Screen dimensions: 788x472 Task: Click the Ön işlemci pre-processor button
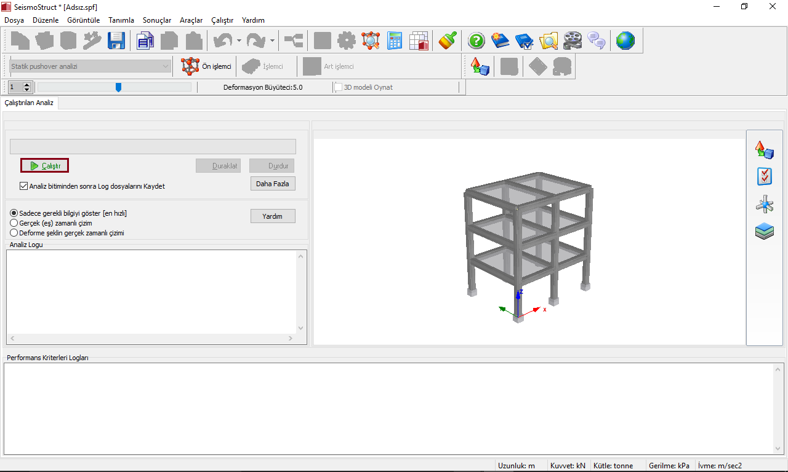[x=206, y=66]
